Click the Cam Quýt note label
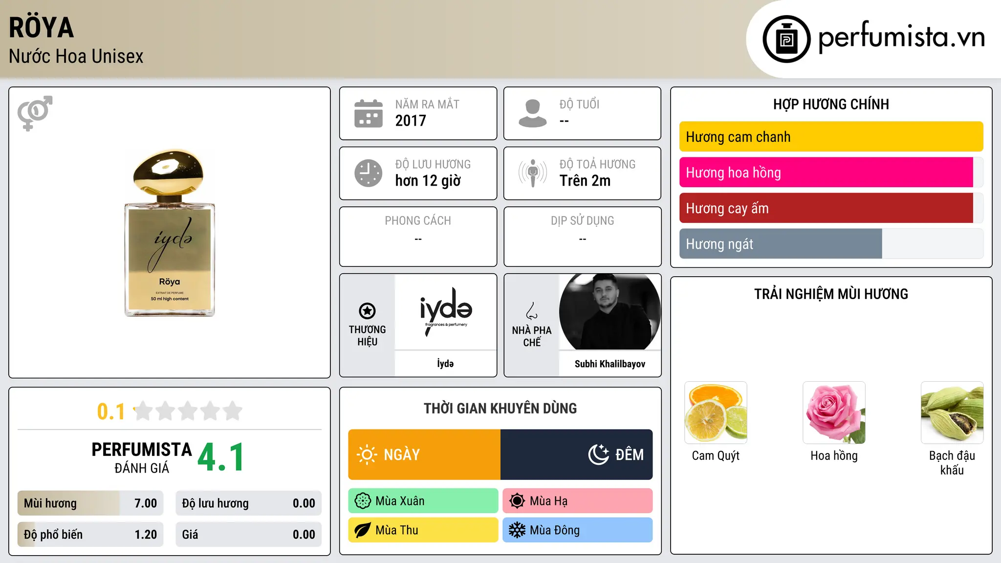1001x563 pixels. (716, 456)
